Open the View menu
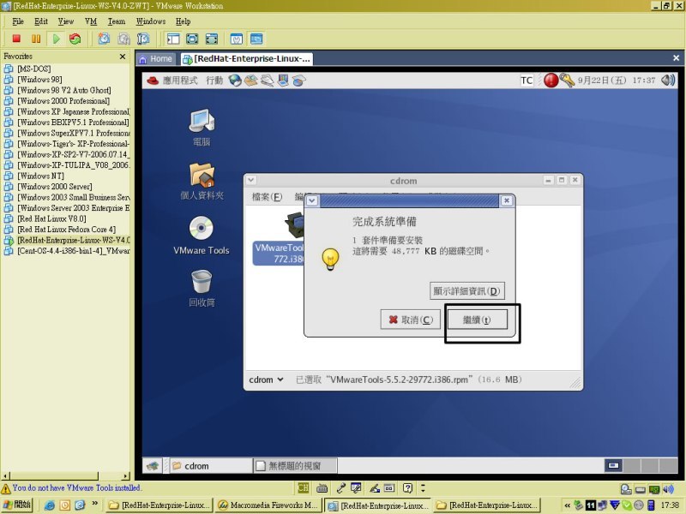 pyautogui.click(x=66, y=21)
